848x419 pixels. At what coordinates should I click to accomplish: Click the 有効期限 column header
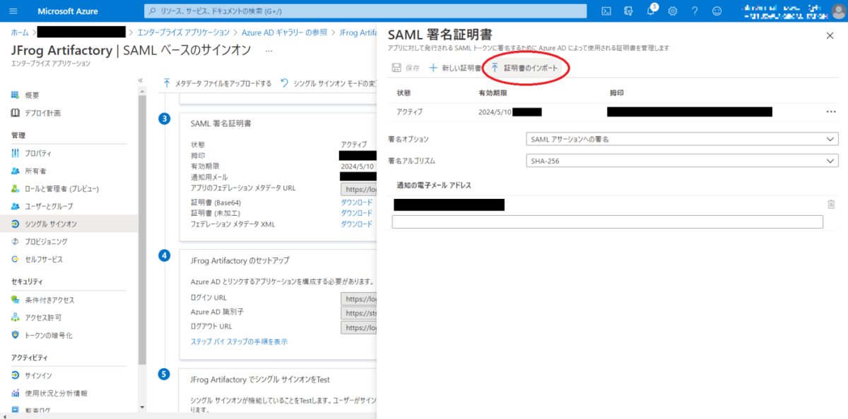[493, 92]
